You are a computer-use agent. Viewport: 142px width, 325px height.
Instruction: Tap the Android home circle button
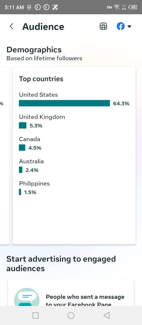[x=71, y=315]
